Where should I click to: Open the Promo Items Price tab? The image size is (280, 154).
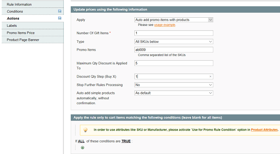click(33, 33)
